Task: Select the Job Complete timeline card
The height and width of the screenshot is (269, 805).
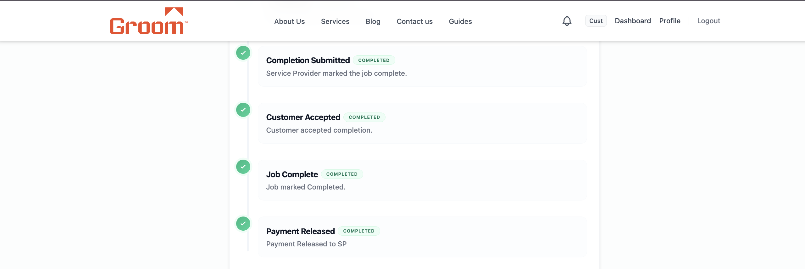Action: 422,180
